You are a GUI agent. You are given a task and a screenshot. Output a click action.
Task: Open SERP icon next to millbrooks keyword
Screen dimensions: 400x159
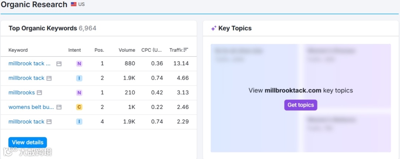click(x=39, y=93)
